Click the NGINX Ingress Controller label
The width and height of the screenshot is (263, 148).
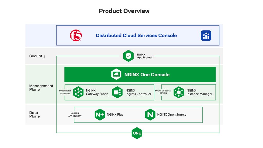pos(138,92)
